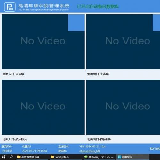Click the 地面出口-未连接 status label
This screenshot has height=160, width=160.
(98, 74)
